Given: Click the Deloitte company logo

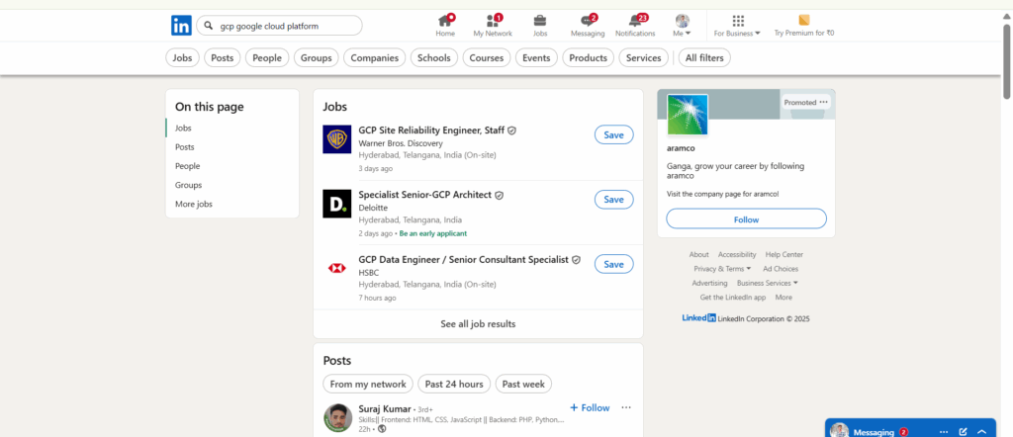Looking at the screenshot, I should (x=337, y=204).
